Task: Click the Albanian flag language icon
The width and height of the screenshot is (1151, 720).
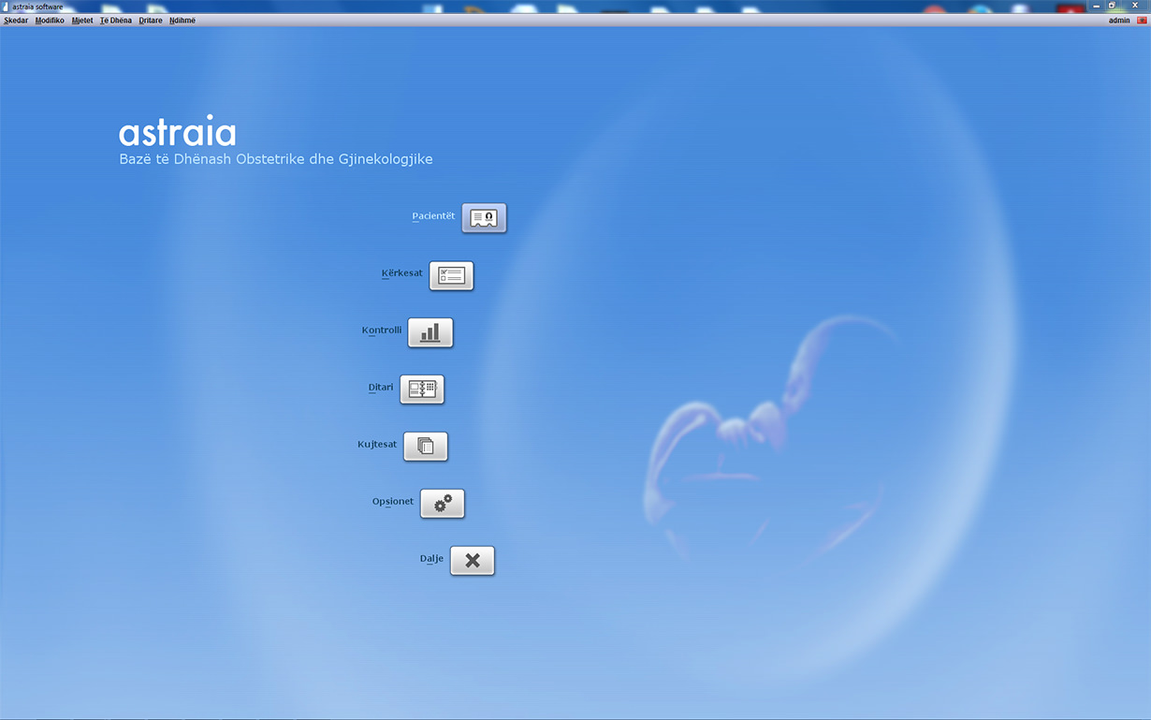Action: tap(1141, 21)
